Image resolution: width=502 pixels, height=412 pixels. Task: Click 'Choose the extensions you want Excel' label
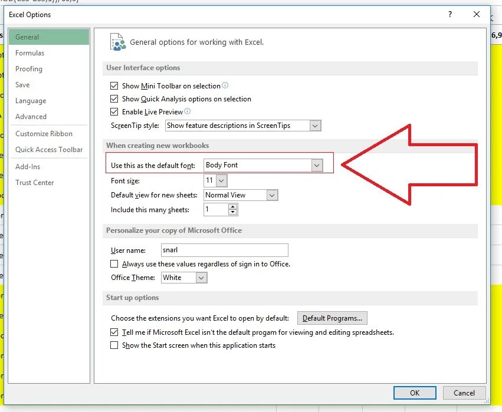[200, 318]
